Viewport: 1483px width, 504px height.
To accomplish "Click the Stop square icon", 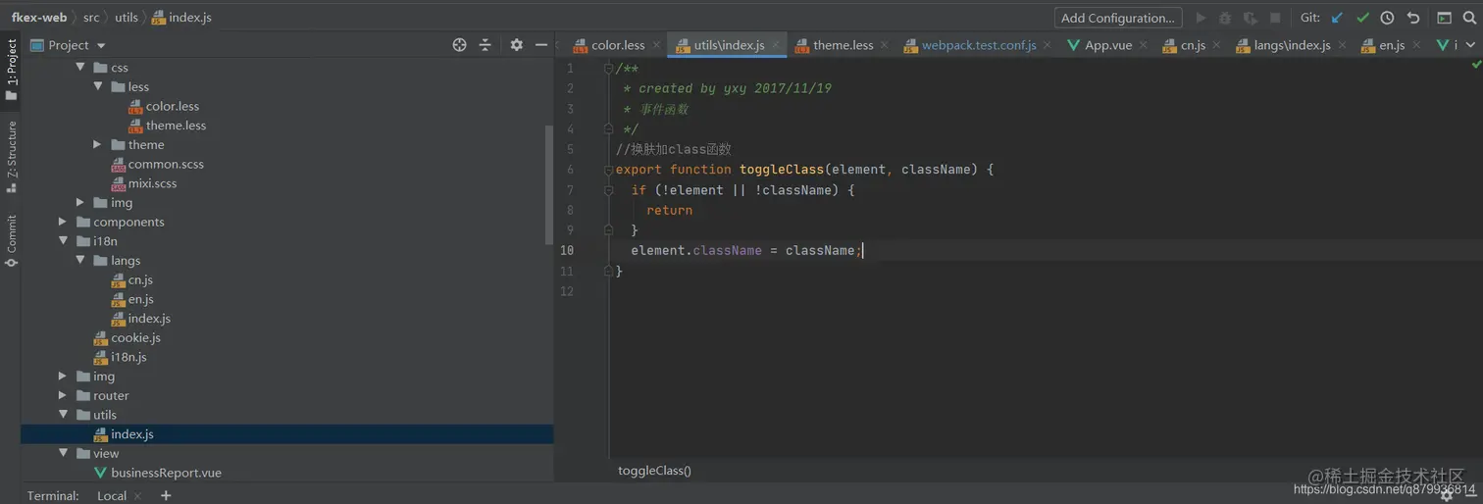I will 1275,18.
